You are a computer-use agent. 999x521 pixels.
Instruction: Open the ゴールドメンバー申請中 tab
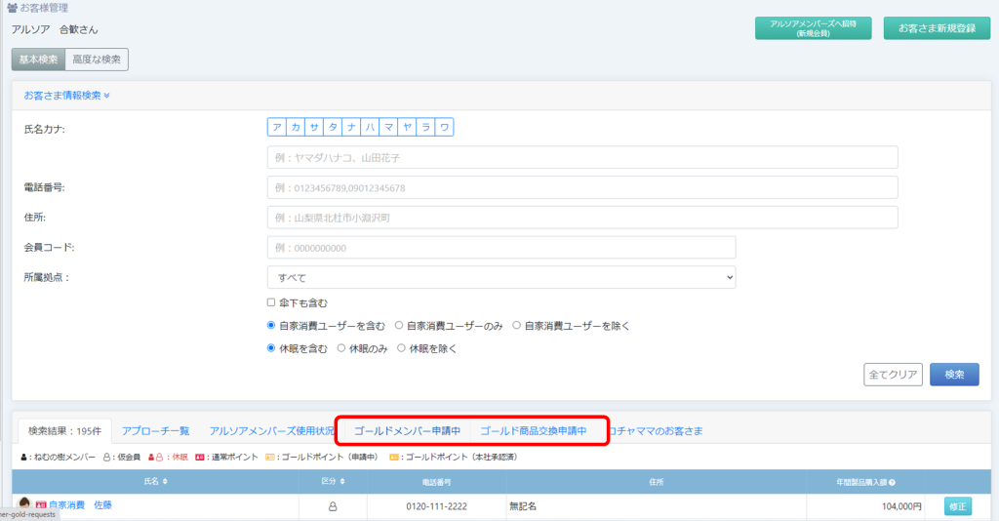(x=407, y=430)
